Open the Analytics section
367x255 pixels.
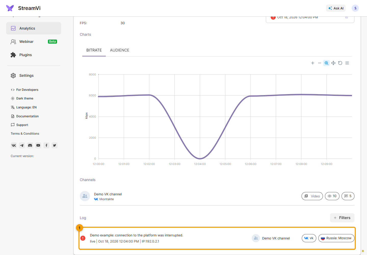(x=34, y=28)
